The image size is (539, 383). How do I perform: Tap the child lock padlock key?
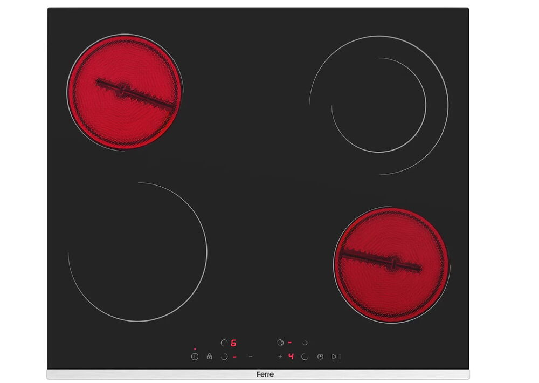pos(209,357)
